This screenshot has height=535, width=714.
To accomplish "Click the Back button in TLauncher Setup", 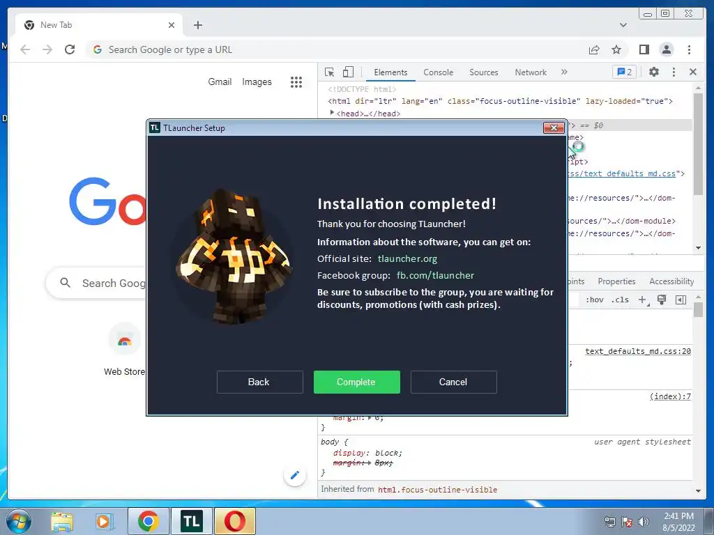I will [259, 382].
